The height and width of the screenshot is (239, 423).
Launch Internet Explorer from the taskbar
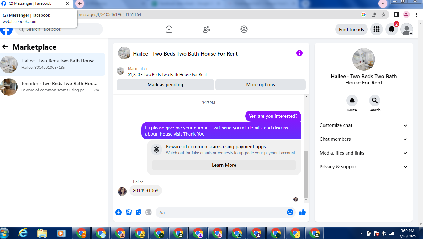[23, 233]
